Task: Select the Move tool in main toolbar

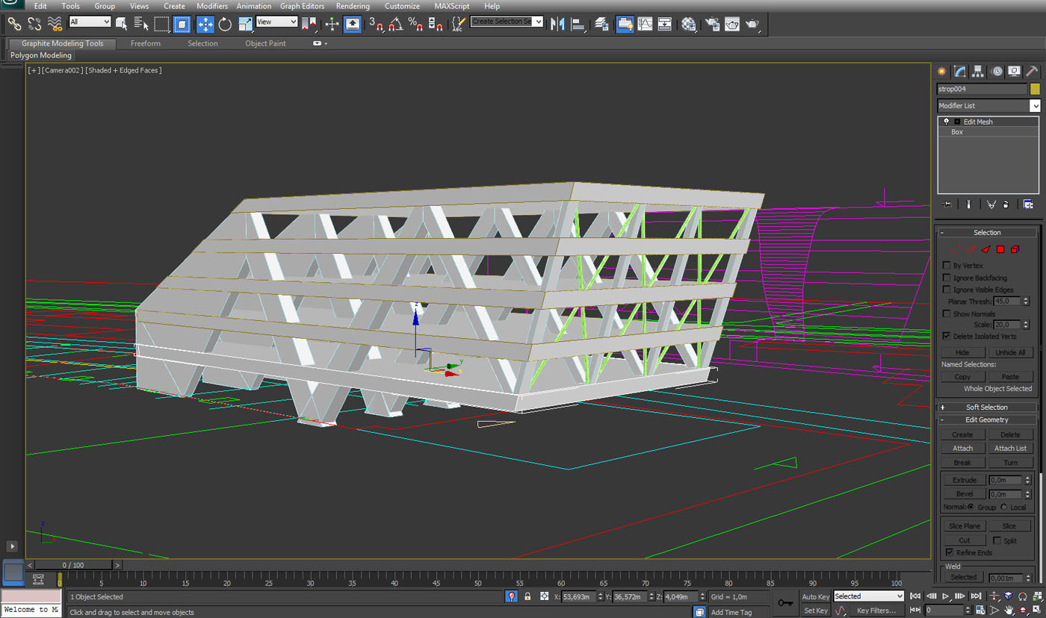Action: 205,25
